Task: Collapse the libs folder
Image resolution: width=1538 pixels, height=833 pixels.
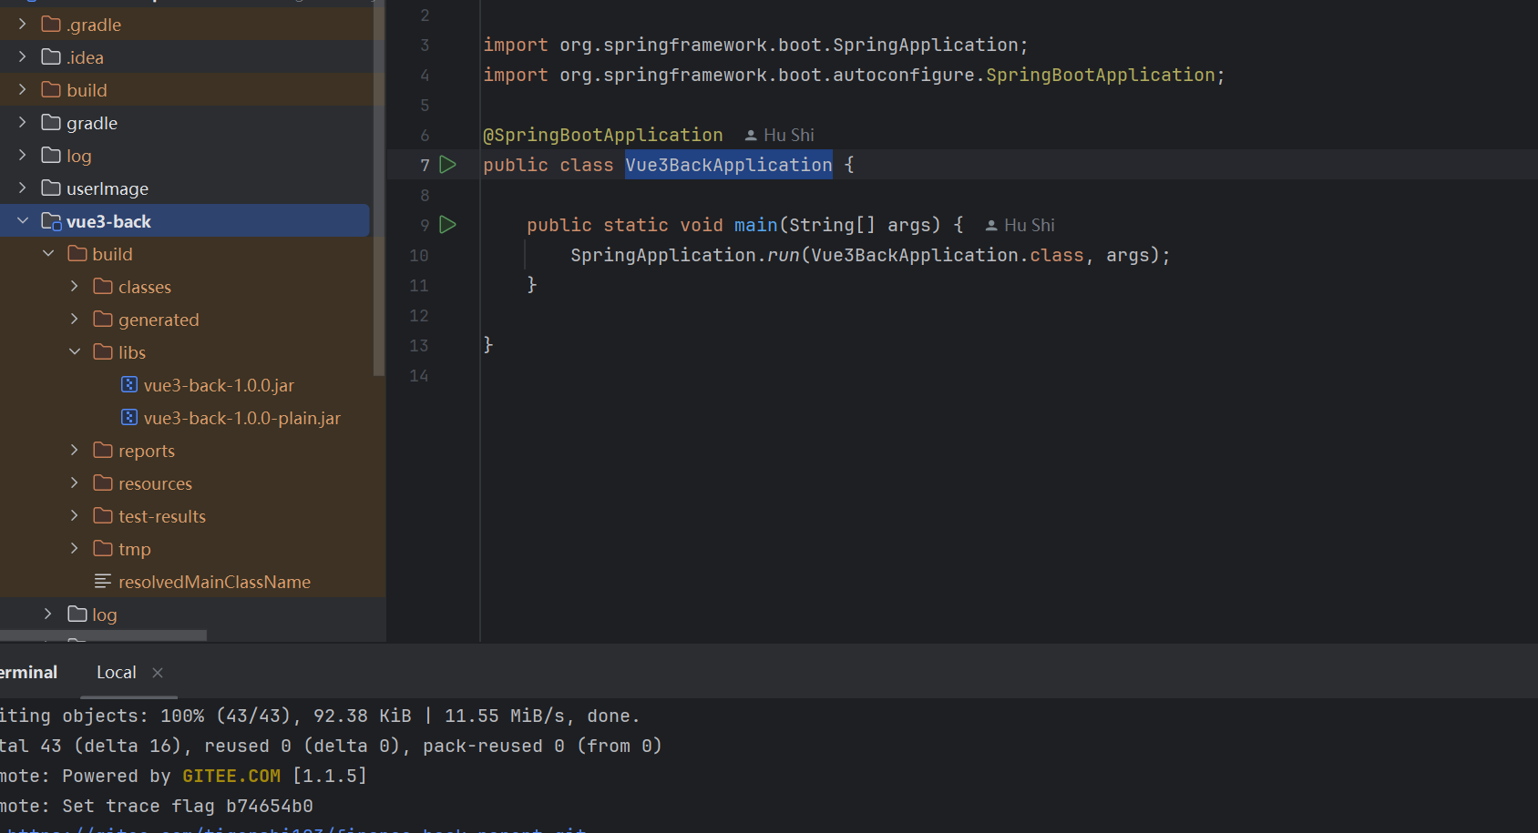Action: (75, 352)
